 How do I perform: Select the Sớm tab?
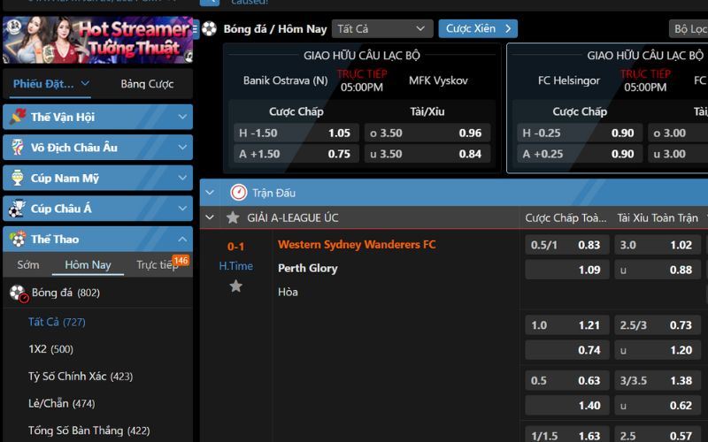click(28, 264)
